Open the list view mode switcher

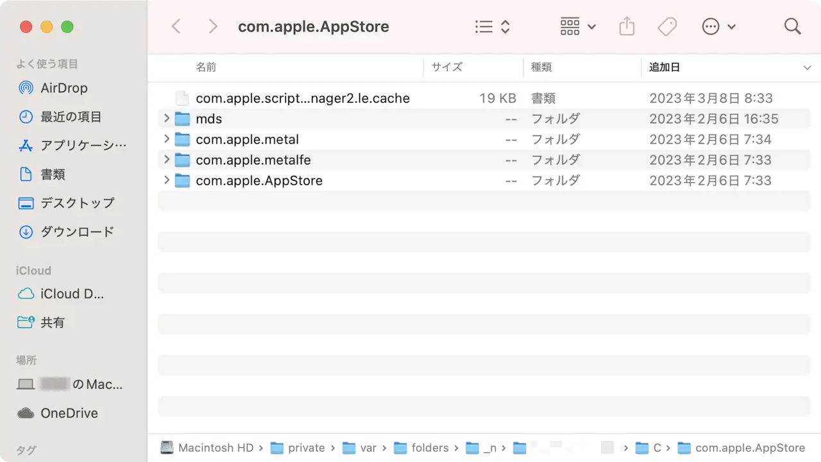(x=492, y=27)
